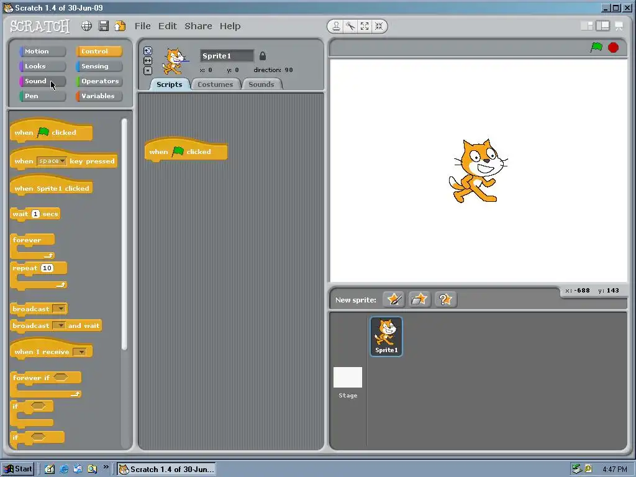636x477 pixels.
Task: Set rotation style to left-right flip
Action: (x=148, y=60)
